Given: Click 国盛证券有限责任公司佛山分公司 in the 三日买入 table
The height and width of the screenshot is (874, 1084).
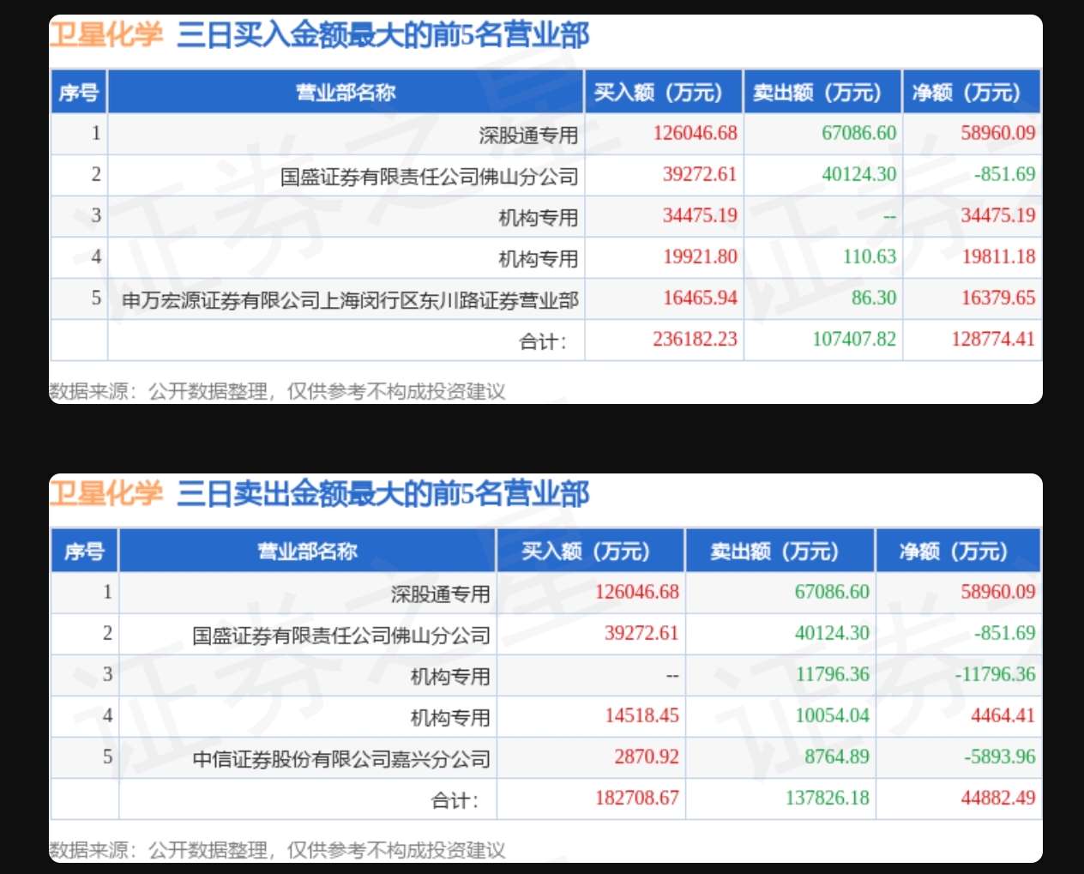Looking at the screenshot, I should click(x=430, y=177).
